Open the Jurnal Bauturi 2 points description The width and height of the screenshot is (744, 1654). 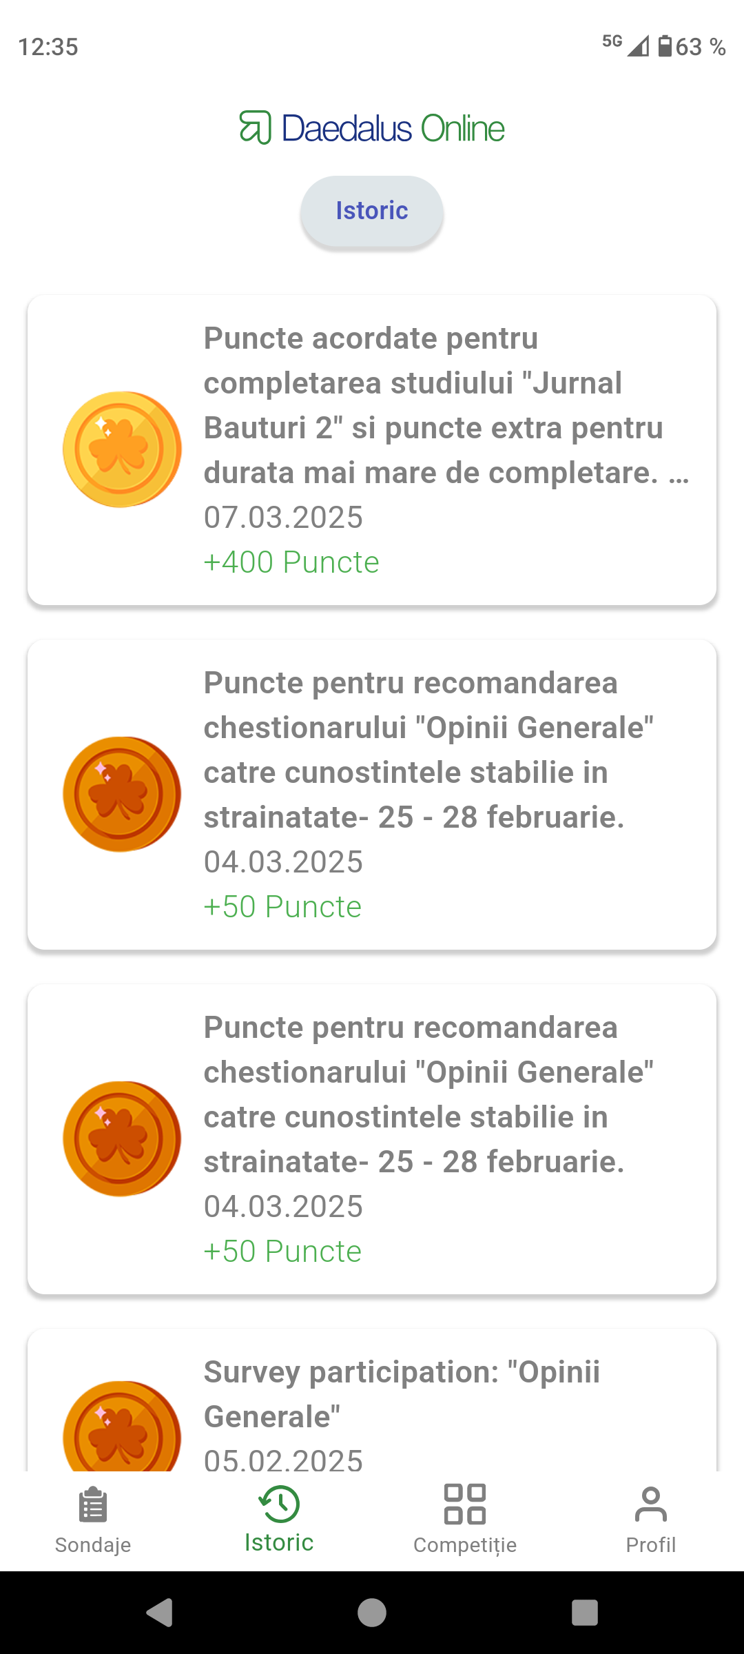click(434, 405)
